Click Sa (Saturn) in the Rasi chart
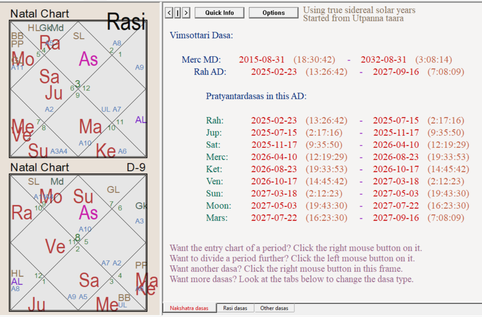482x317 pixels. [x=49, y=76]
